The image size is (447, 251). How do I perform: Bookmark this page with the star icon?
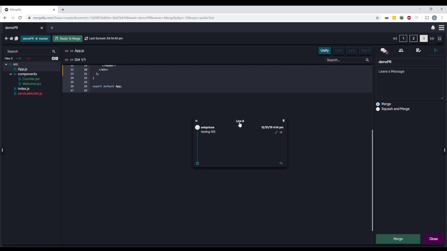(377, 18)
